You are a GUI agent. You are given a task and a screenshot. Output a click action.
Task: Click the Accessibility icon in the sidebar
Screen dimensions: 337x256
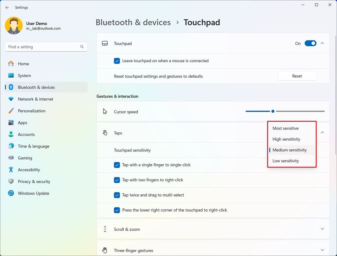11,170
